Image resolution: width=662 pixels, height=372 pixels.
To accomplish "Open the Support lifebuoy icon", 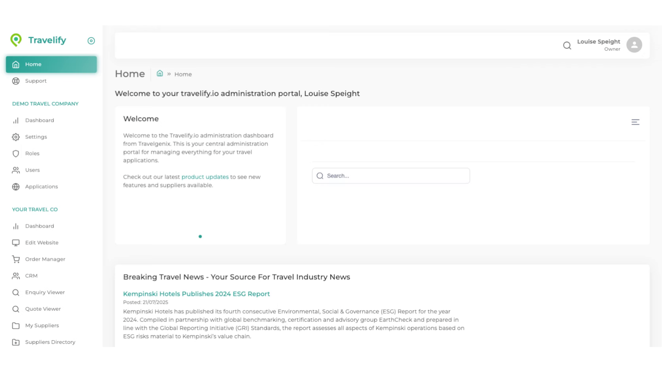I will click(16, 81).
